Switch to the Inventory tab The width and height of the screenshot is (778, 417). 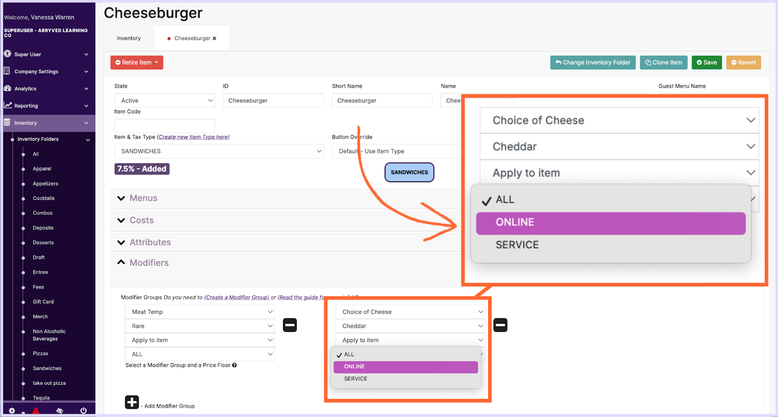point(128,38)
